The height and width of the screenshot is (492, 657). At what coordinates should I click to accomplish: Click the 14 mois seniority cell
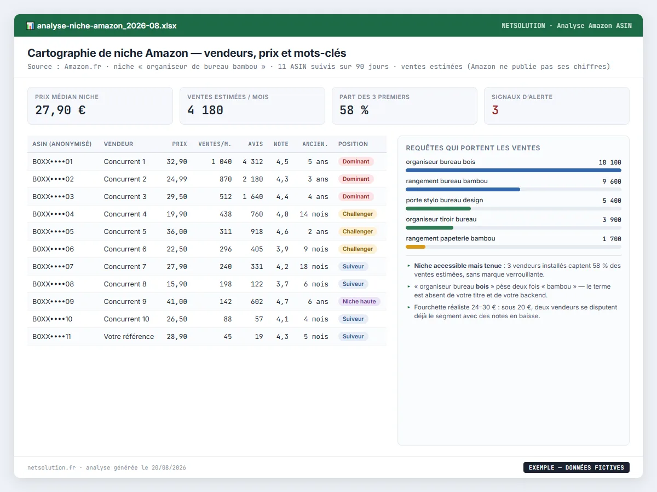click(314, 214)
